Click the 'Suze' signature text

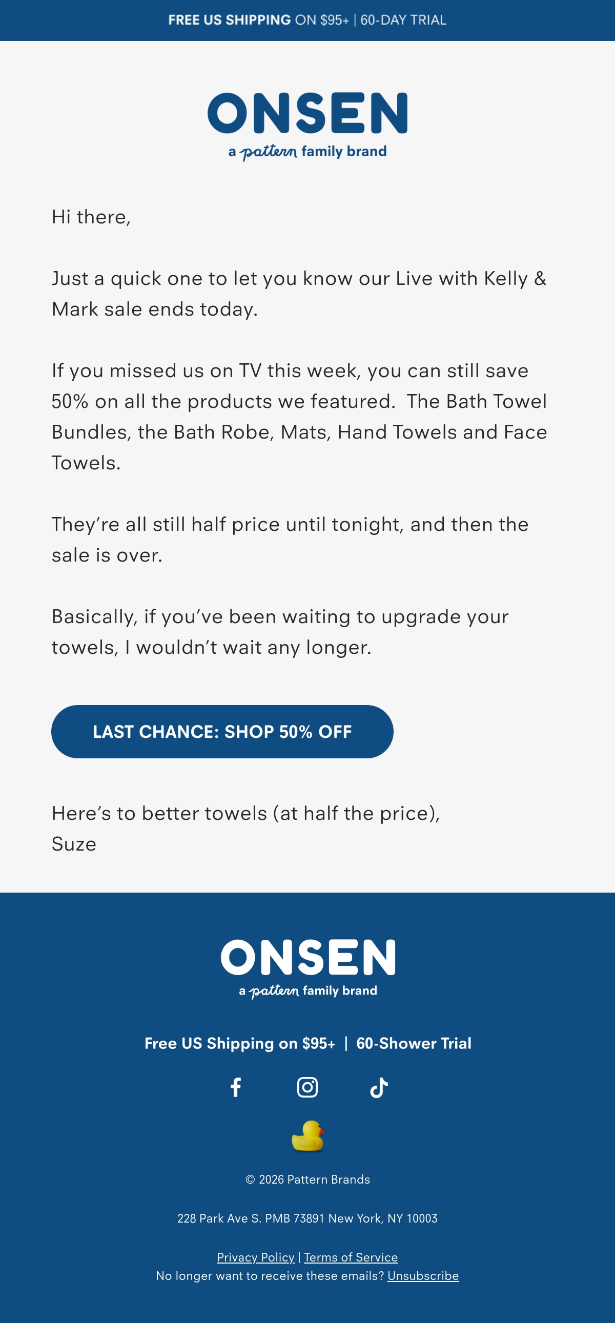tap(73, 844)
